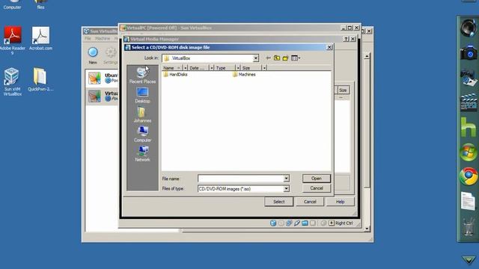Viewport: 479px width, 269px height.
Task: Click the clapperboard icon in the dock
Action: (x=469, y=102)
